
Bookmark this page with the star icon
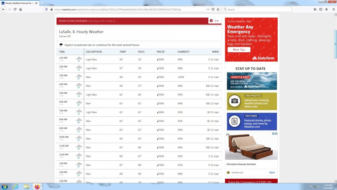[x=218, y=9]
